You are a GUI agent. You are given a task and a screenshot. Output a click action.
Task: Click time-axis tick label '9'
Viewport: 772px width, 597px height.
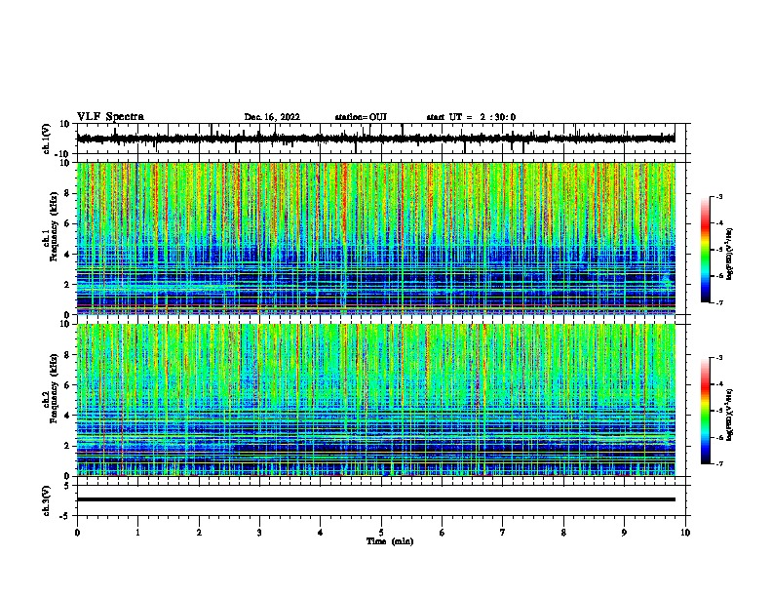pos(624,533)
